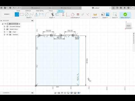Screen dimensions: 135x101
Task: Click the Undo arrow
Action: [14, 8]
